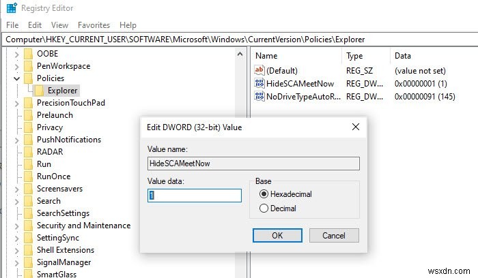
Task: Click the SearchSettings folder icon
Action: (29, 213)
